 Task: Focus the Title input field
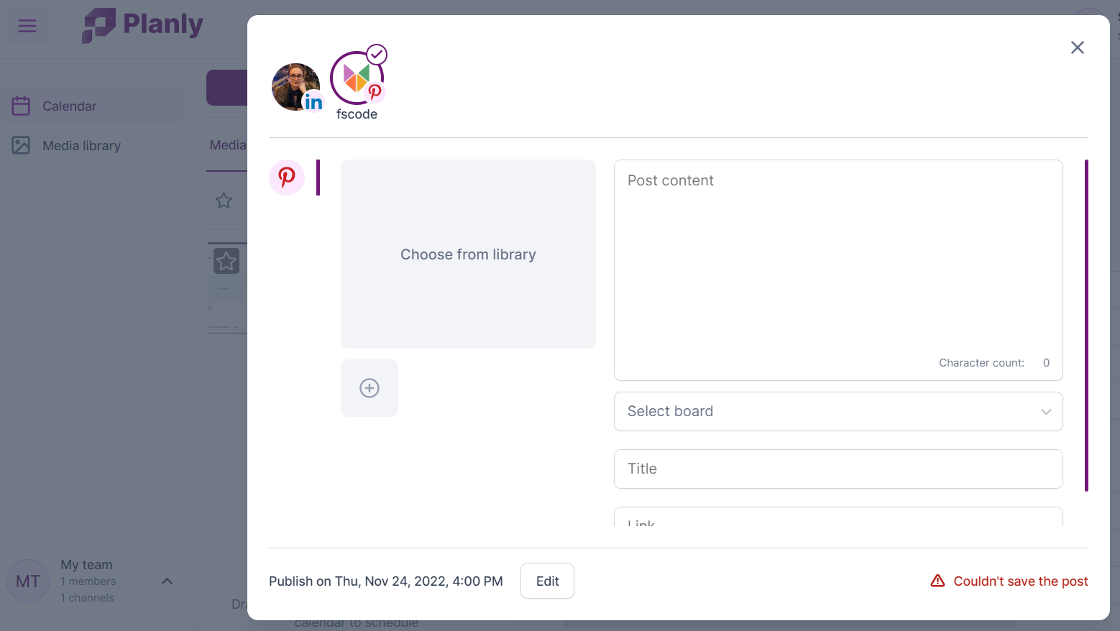tap(838, 469)
